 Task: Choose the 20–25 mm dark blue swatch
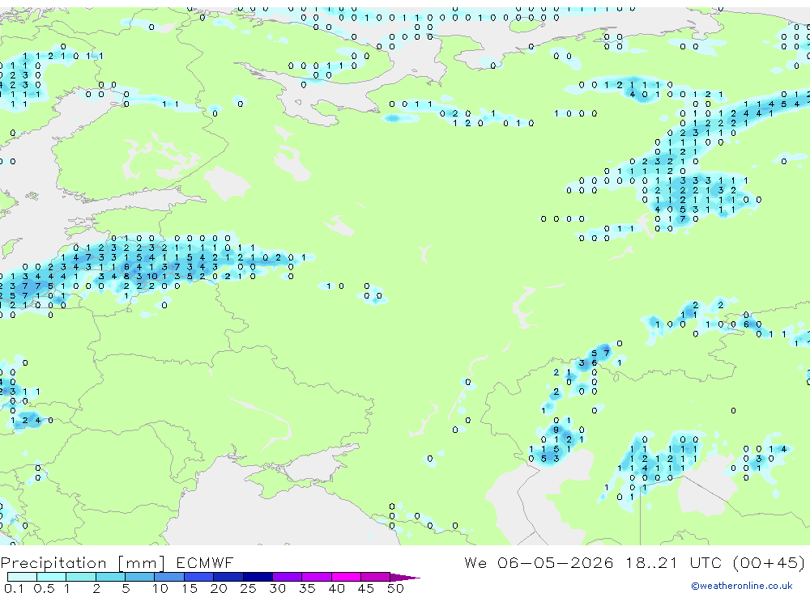click(x=228, y=577)
